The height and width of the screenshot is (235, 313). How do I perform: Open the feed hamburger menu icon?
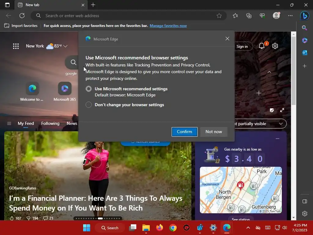pos(9,124)
